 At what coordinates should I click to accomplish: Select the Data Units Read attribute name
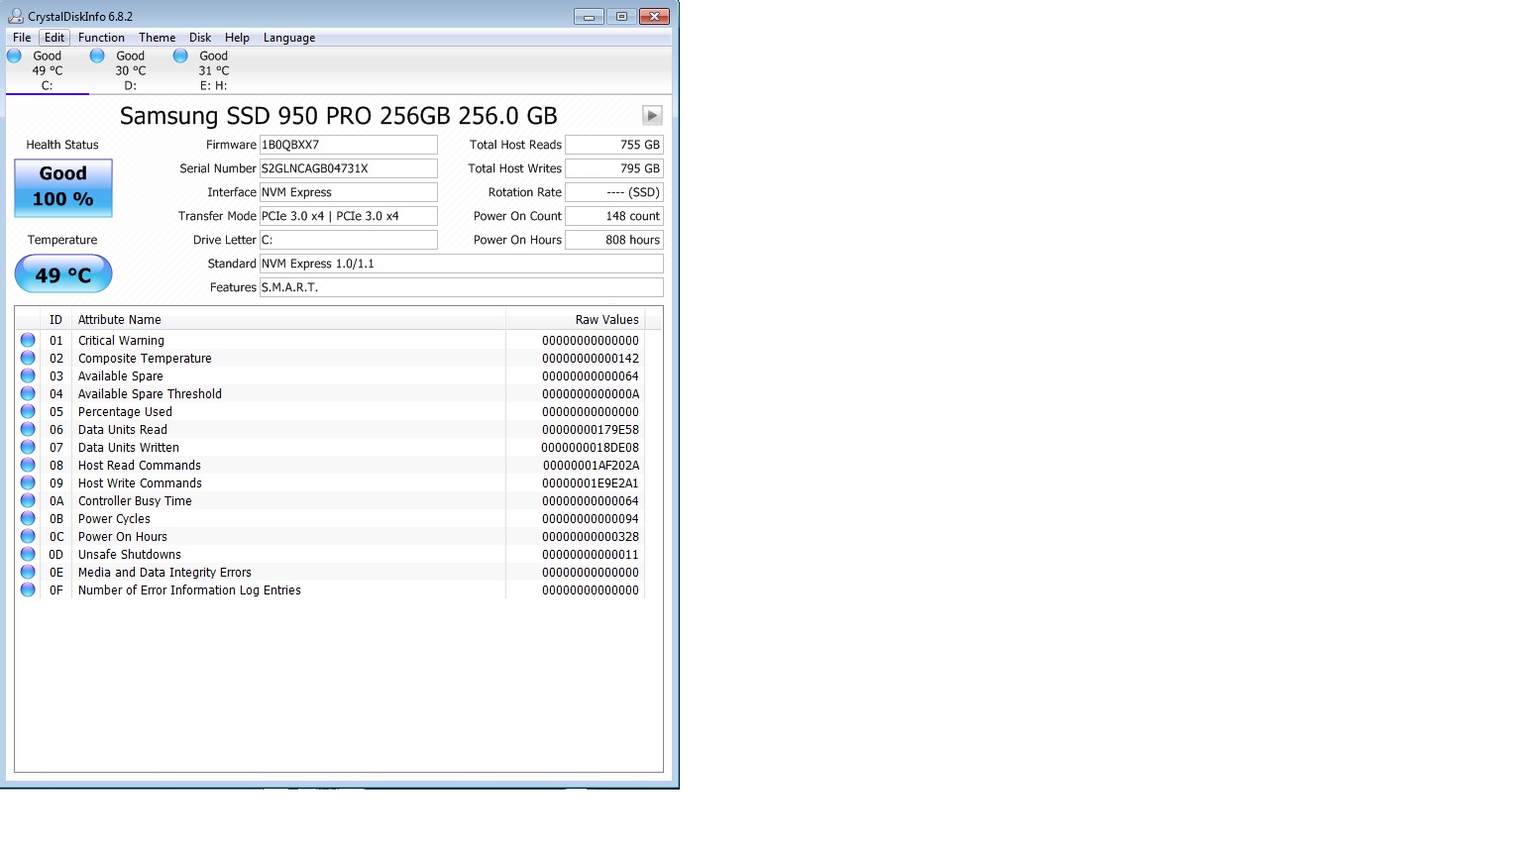(123, 429)
